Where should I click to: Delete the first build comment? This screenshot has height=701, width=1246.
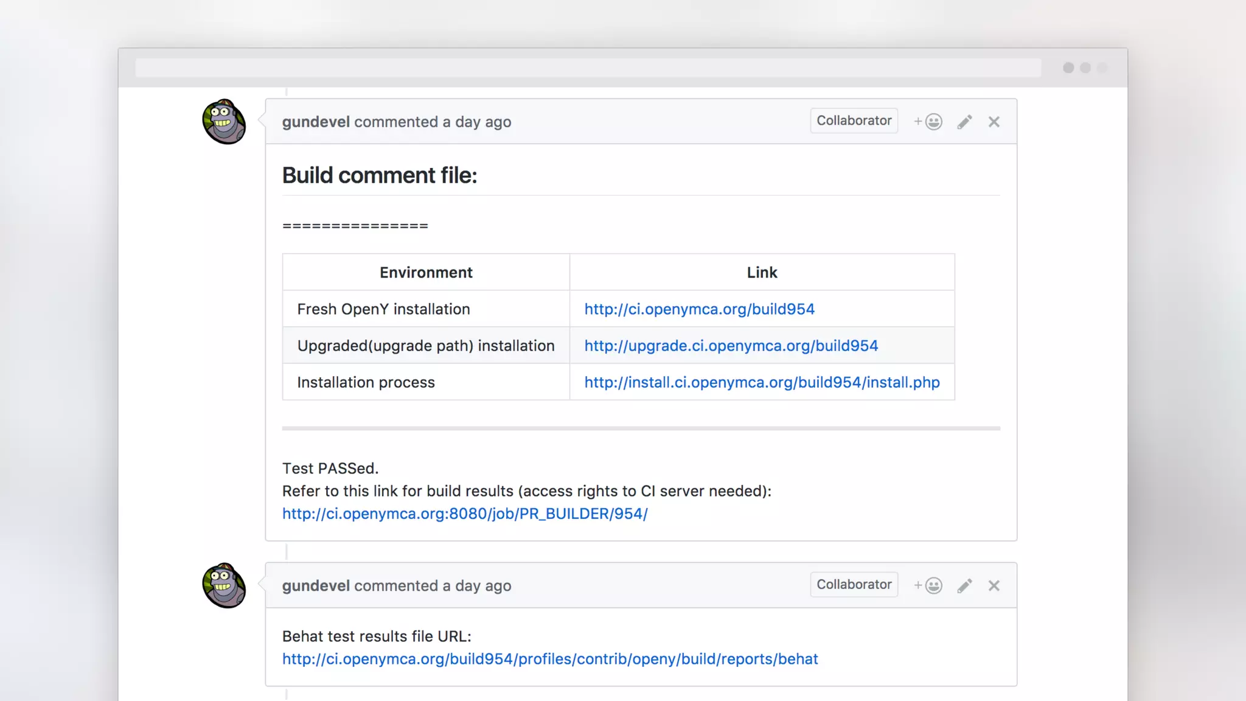[994, 122]
